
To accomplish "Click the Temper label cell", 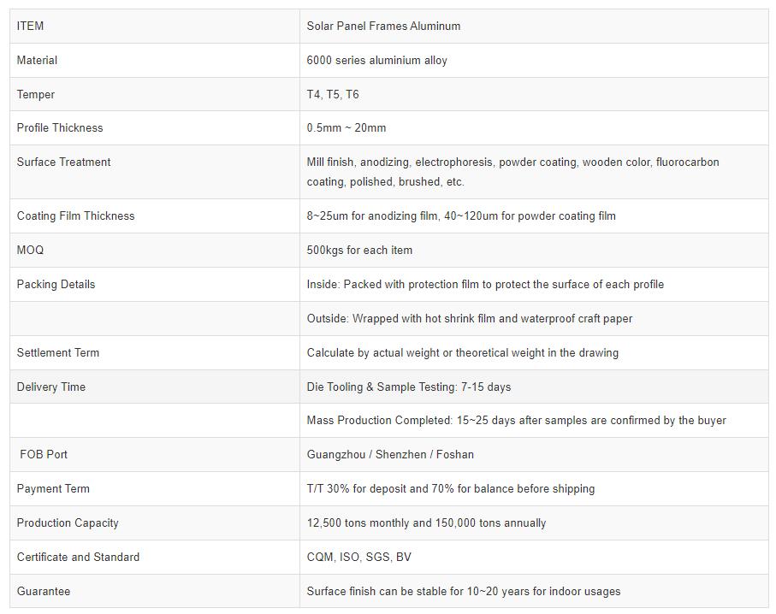I will click(x=36, y=95).
